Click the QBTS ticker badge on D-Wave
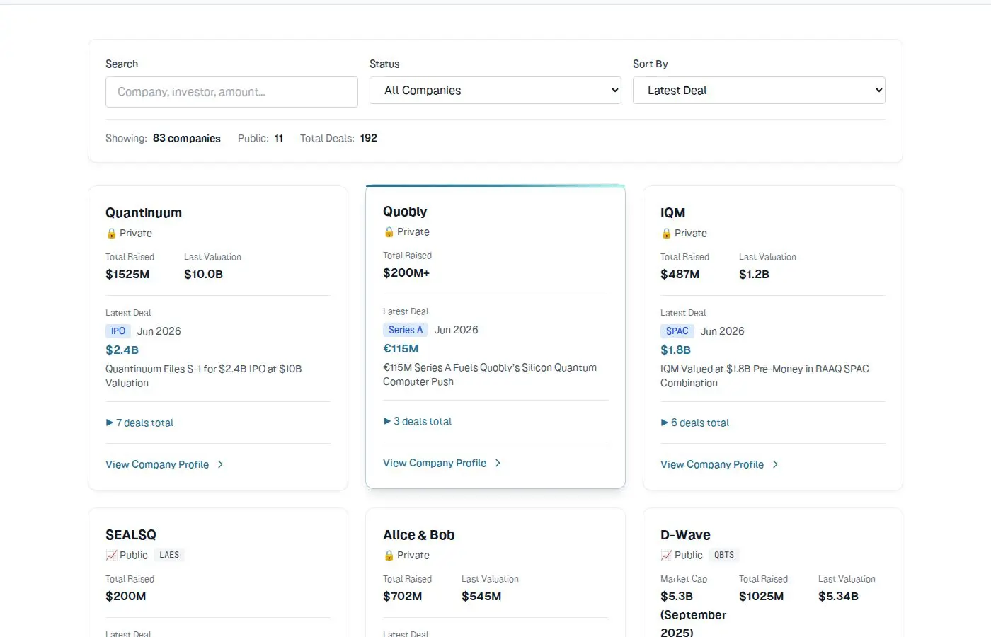 pos(724,555)
